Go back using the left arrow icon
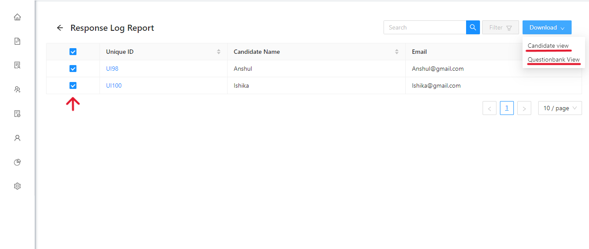 tap(60, 28)
